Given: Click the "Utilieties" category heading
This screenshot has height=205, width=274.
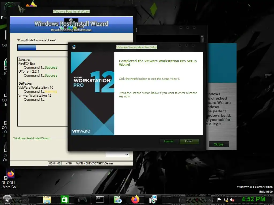Looking at the screenshot, I should click(x=25, y=84).
